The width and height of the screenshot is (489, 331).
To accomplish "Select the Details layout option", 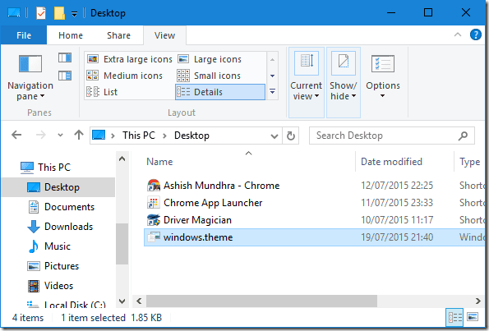I will (220, 92).
